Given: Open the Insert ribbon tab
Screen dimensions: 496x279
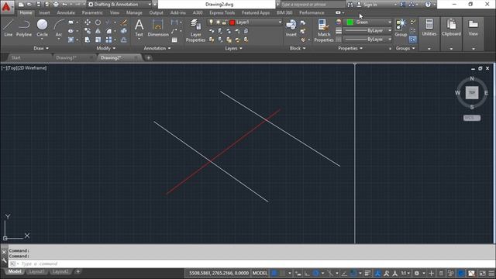Looking at the screenshot, I should point(45,12).
